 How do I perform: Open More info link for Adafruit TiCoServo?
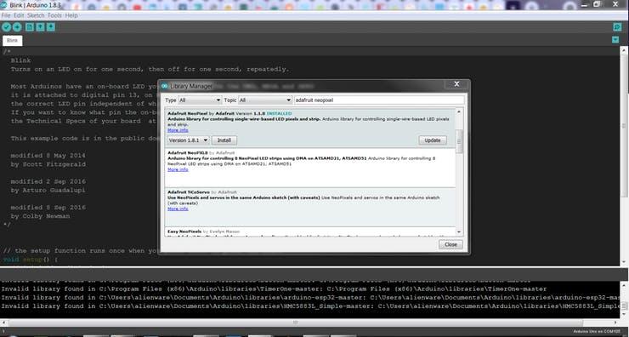click(178, 208)
